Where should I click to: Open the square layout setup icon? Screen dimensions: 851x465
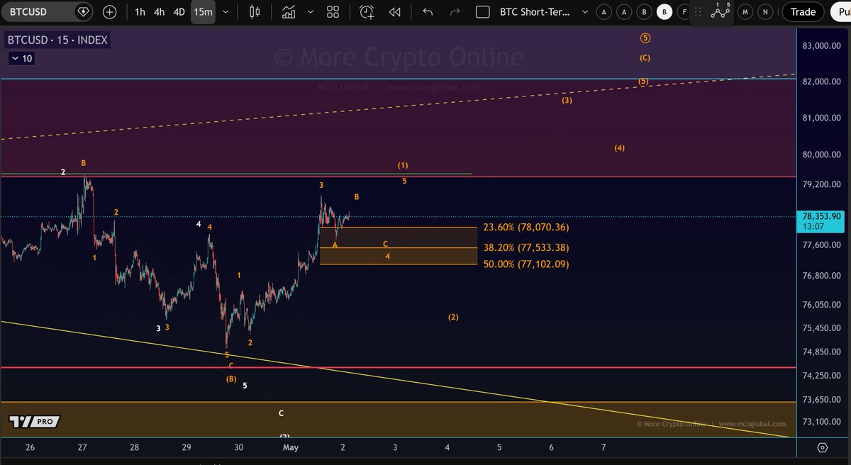(x=483, y=12)
